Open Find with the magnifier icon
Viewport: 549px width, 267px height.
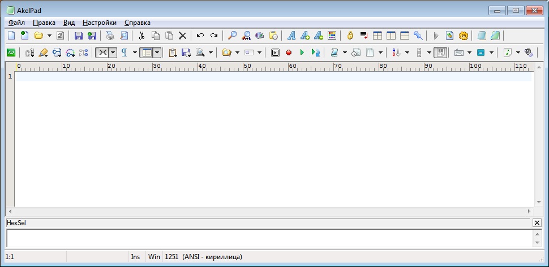(232, 36)
